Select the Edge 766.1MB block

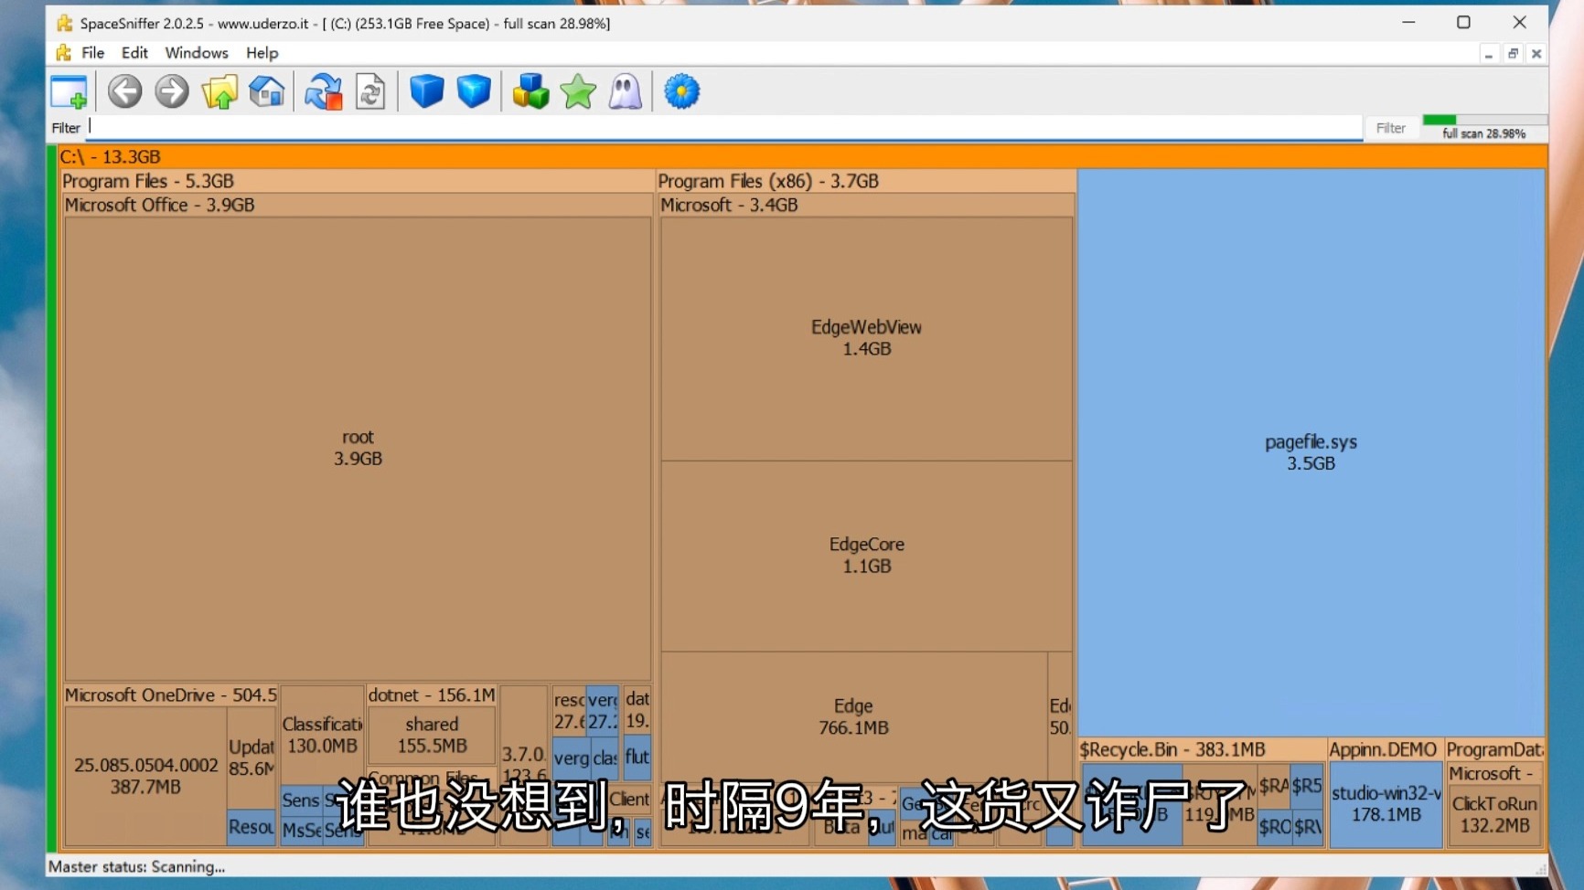(853, 717)
